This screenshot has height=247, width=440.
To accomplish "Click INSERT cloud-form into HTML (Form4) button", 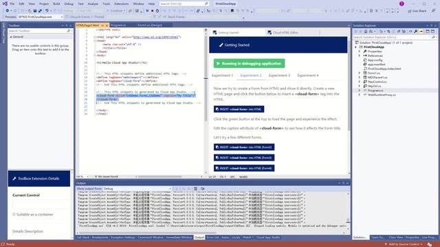I will coord(244,168).
